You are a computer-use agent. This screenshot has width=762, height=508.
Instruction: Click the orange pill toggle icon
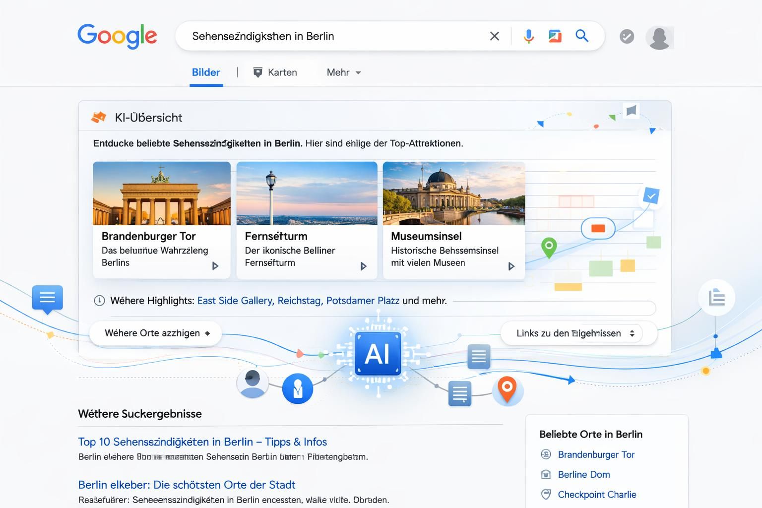pyautogui.click(x=598, y=229)
